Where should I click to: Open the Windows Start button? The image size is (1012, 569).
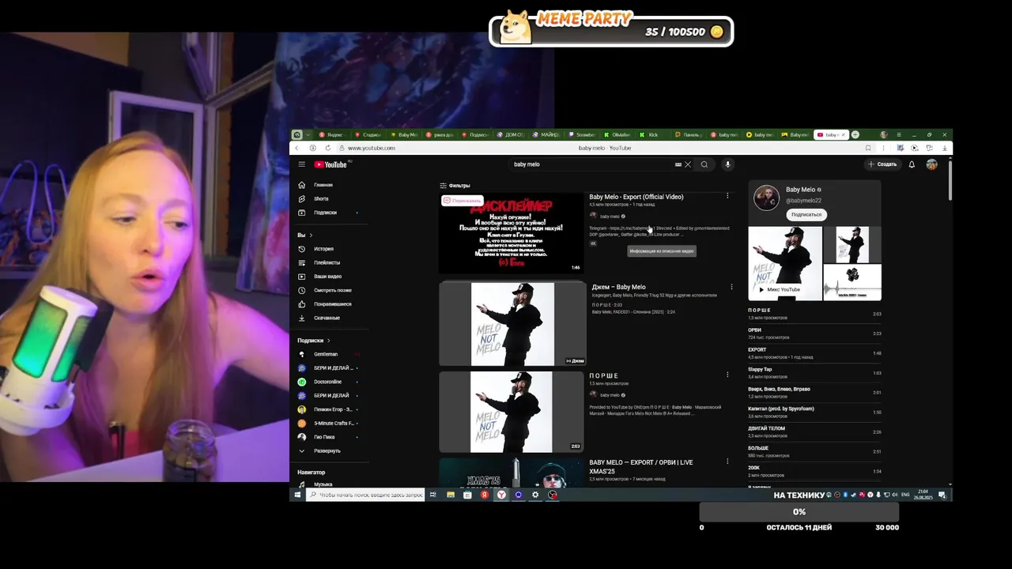click(297, 495)
